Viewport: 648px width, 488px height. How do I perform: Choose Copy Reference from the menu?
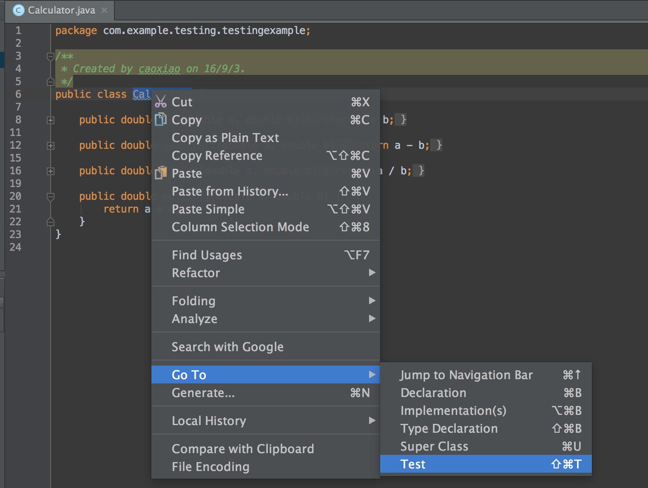coord(265,156)
